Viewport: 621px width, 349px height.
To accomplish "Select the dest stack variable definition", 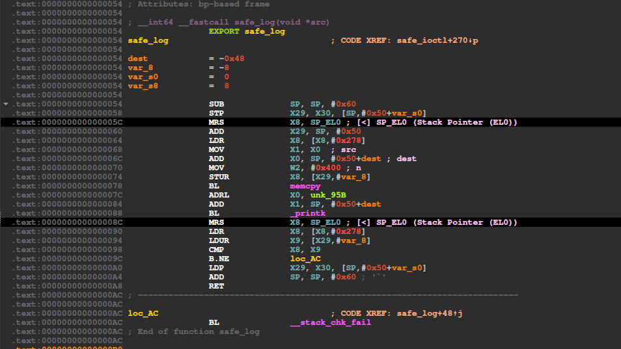I will coord(138,58).
